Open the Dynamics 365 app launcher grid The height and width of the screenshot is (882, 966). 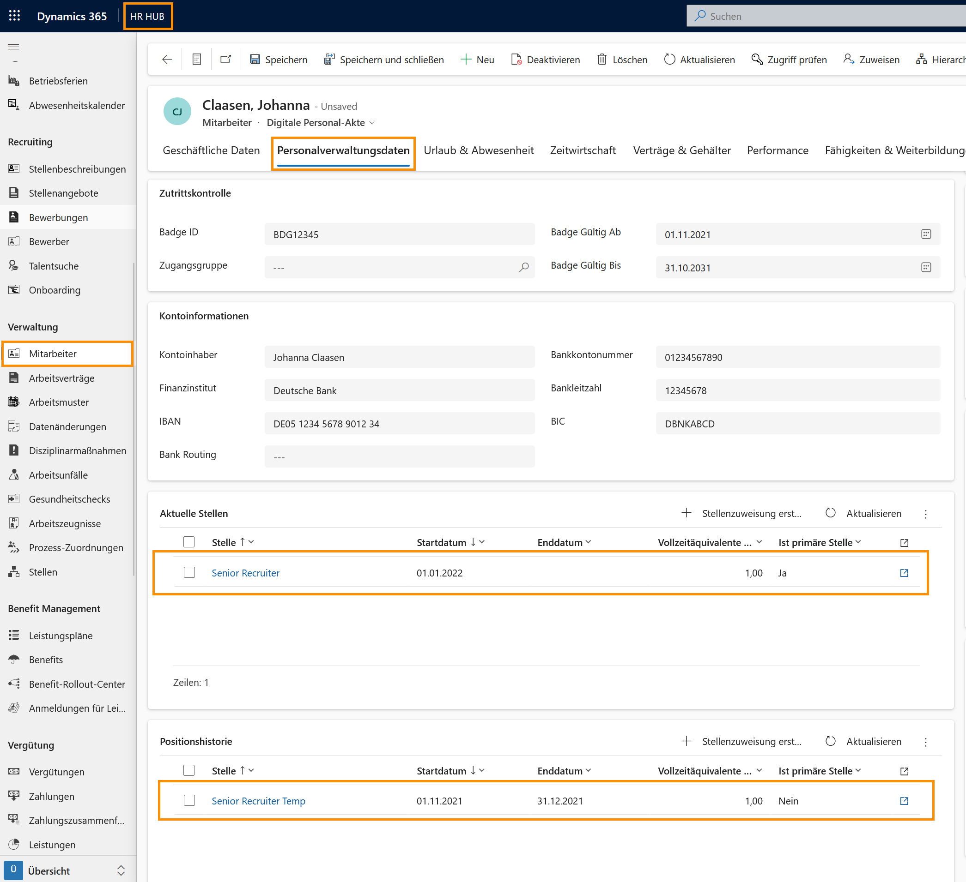[x=14, y=16]
